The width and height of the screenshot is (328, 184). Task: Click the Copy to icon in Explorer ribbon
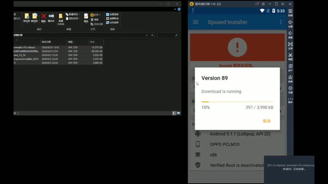pyautogui.click(x=34, y=18)
